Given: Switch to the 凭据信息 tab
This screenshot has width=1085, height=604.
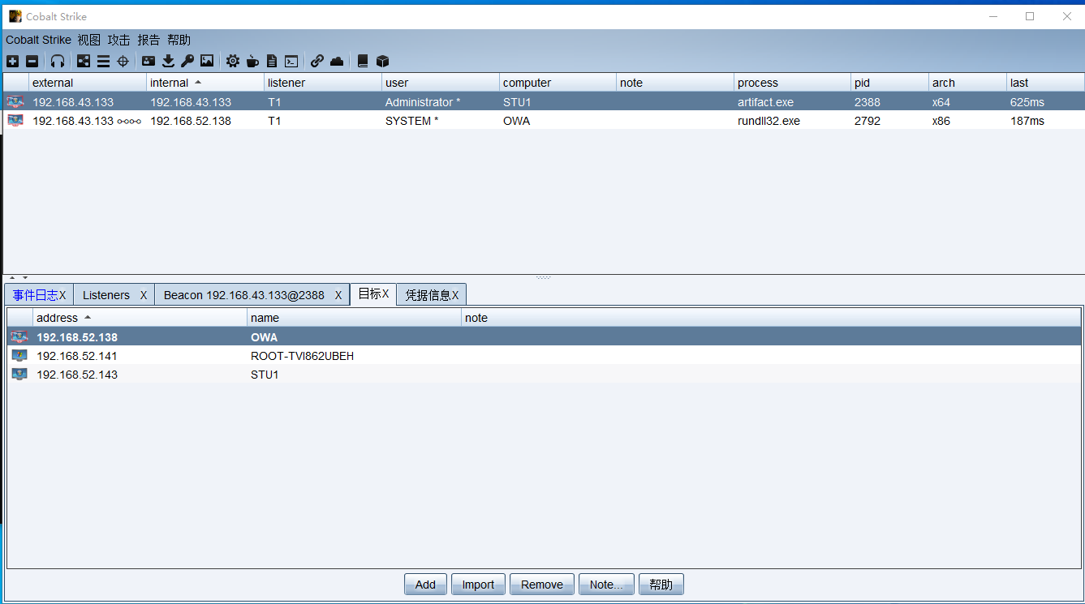Looking at the screenshot, I should coord(428,295).
